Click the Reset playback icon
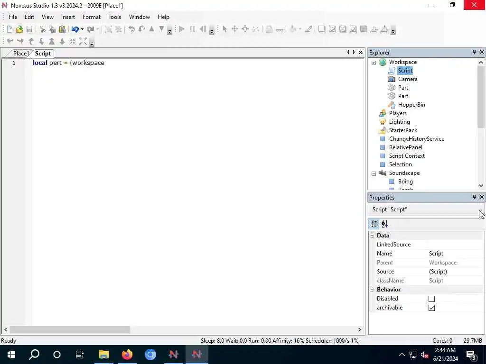The height and width of the screenshot is (364, 486). 203,29
